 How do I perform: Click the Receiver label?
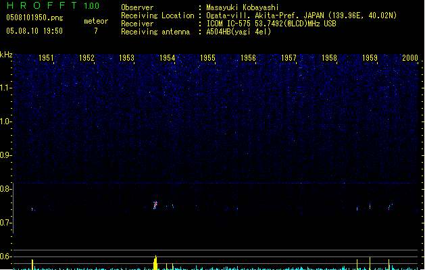137,24
